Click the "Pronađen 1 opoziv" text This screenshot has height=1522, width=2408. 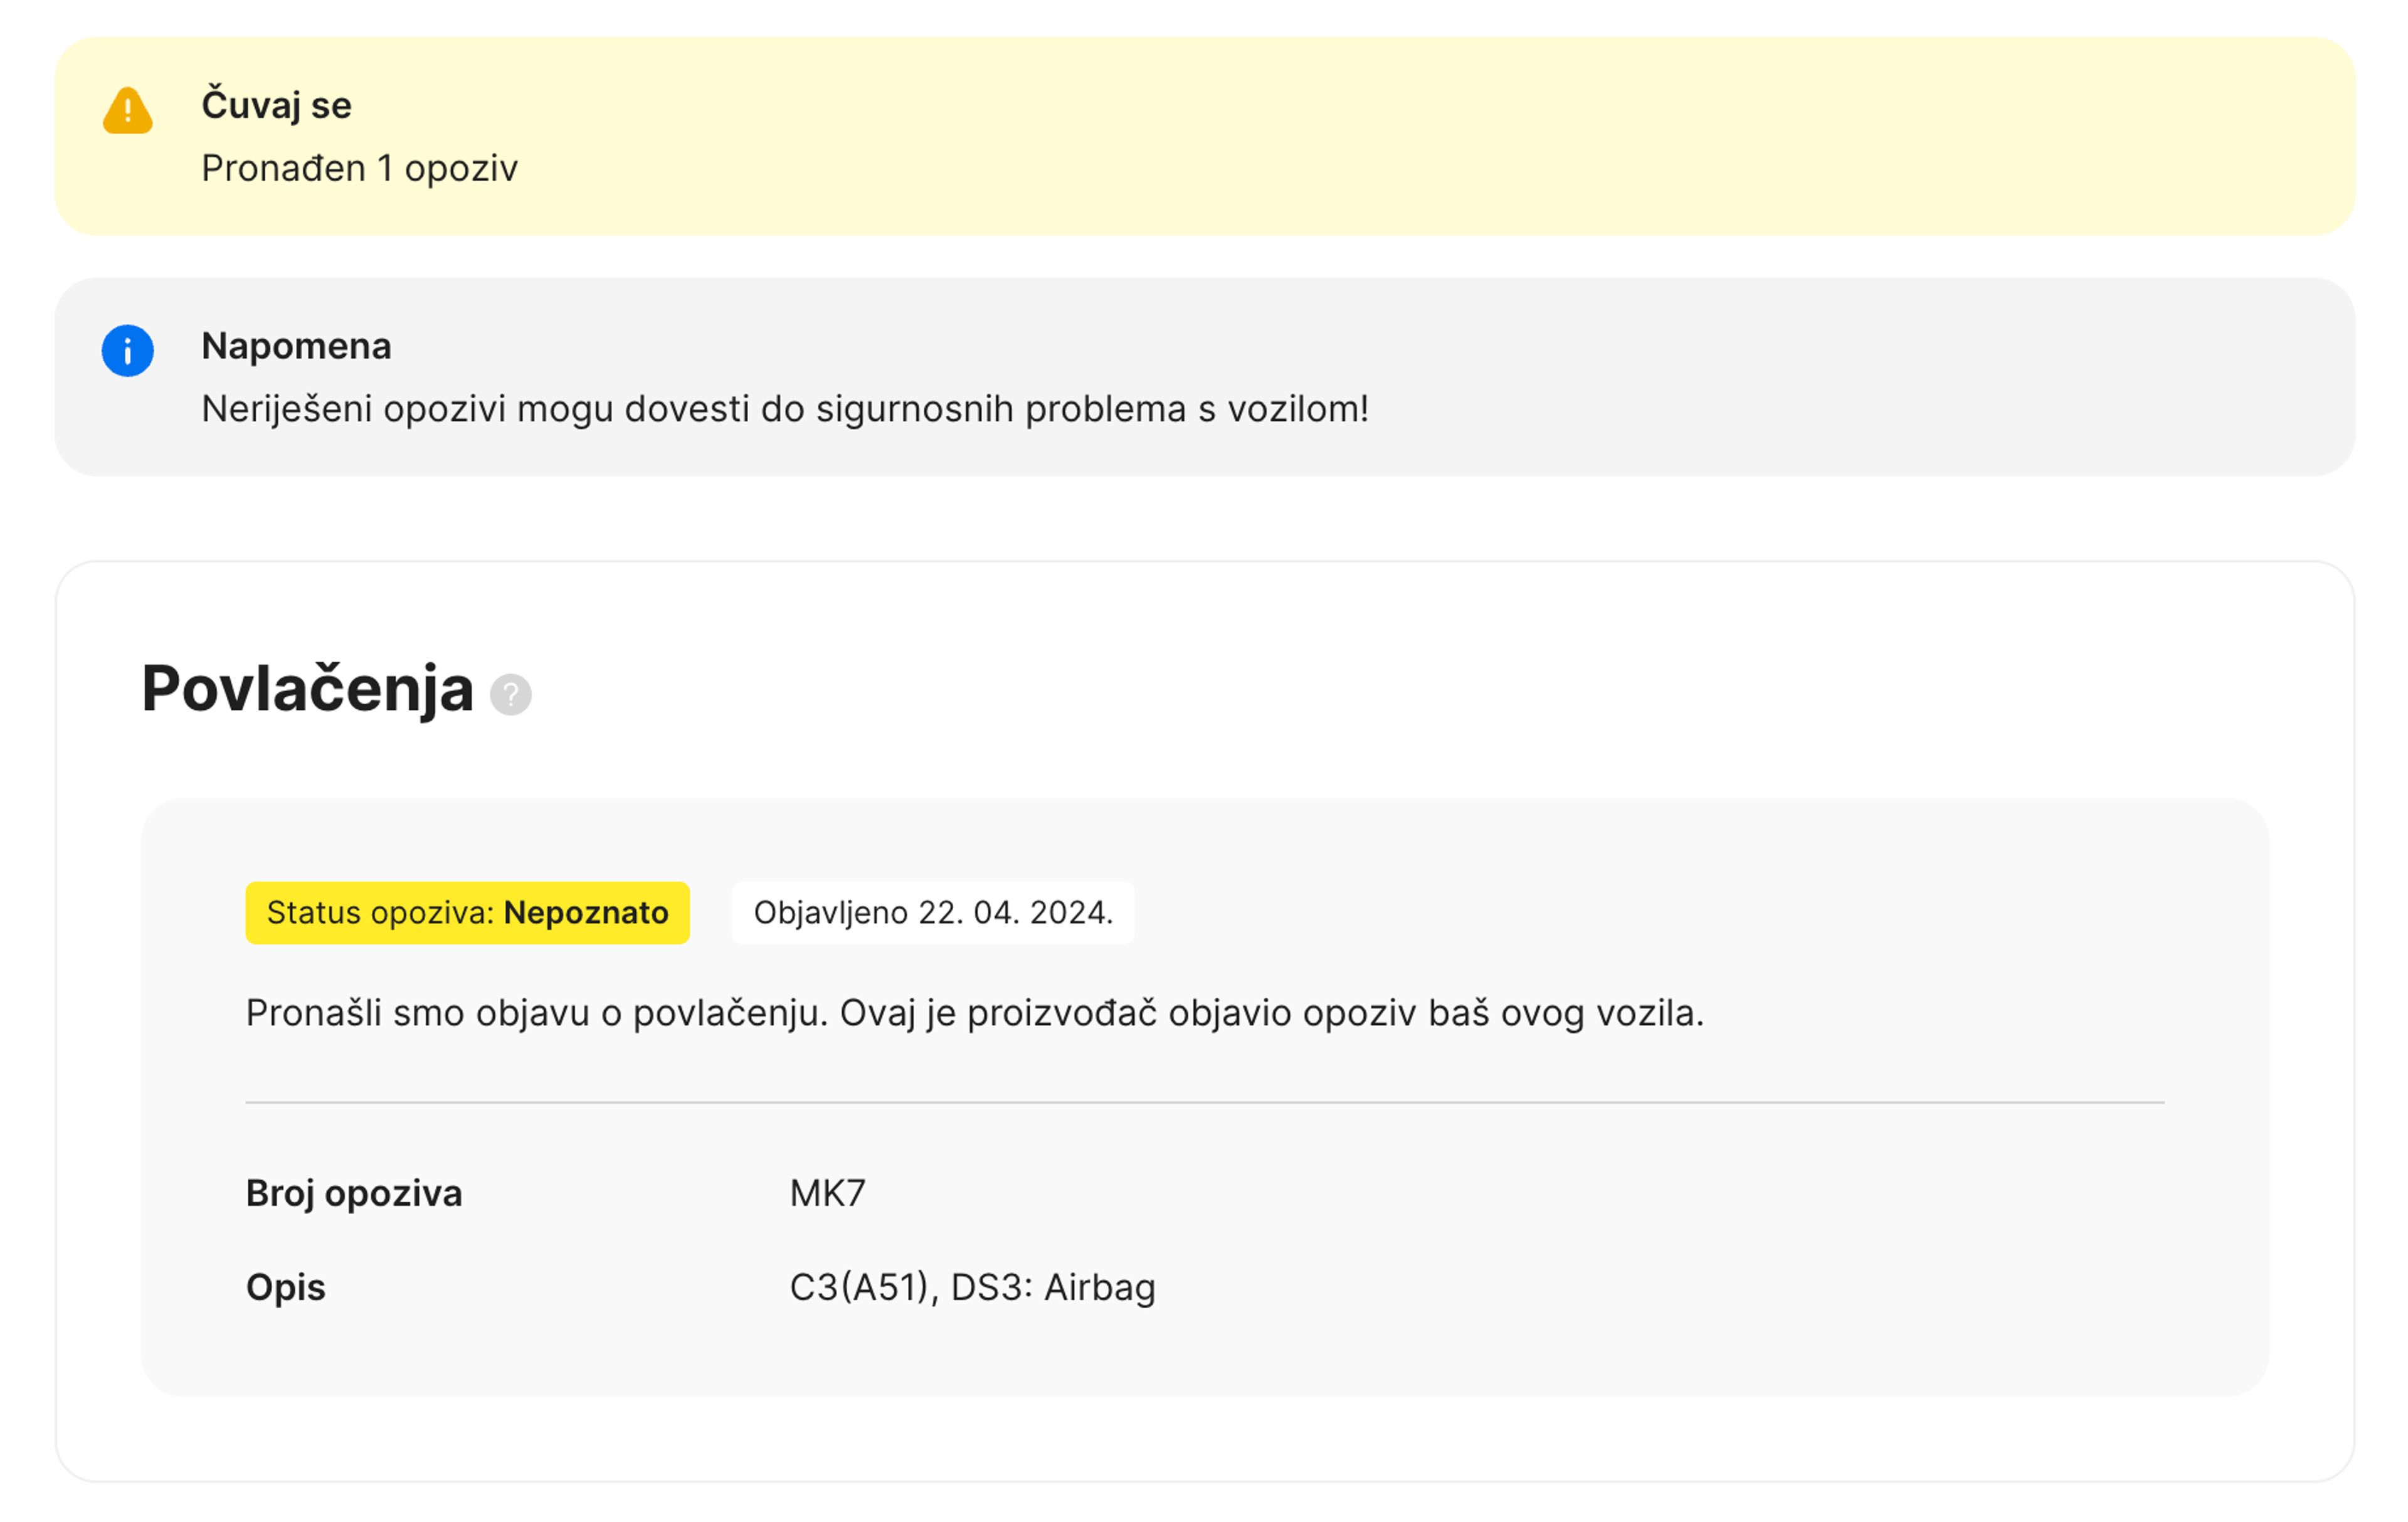[x=359, y=168]
